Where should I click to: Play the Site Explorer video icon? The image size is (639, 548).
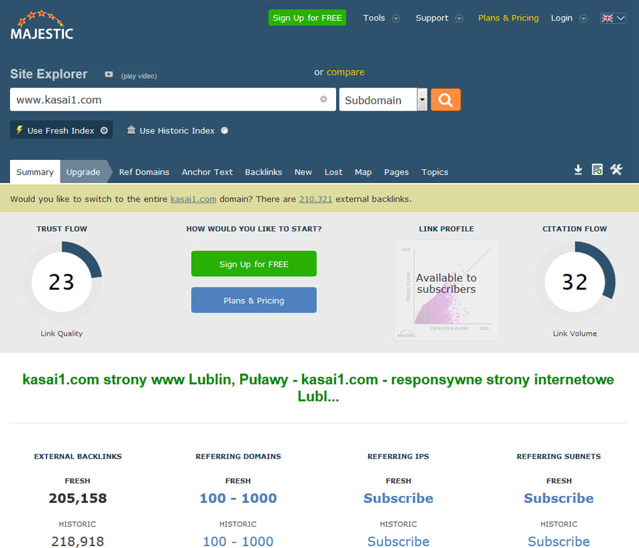click(108, 74)
